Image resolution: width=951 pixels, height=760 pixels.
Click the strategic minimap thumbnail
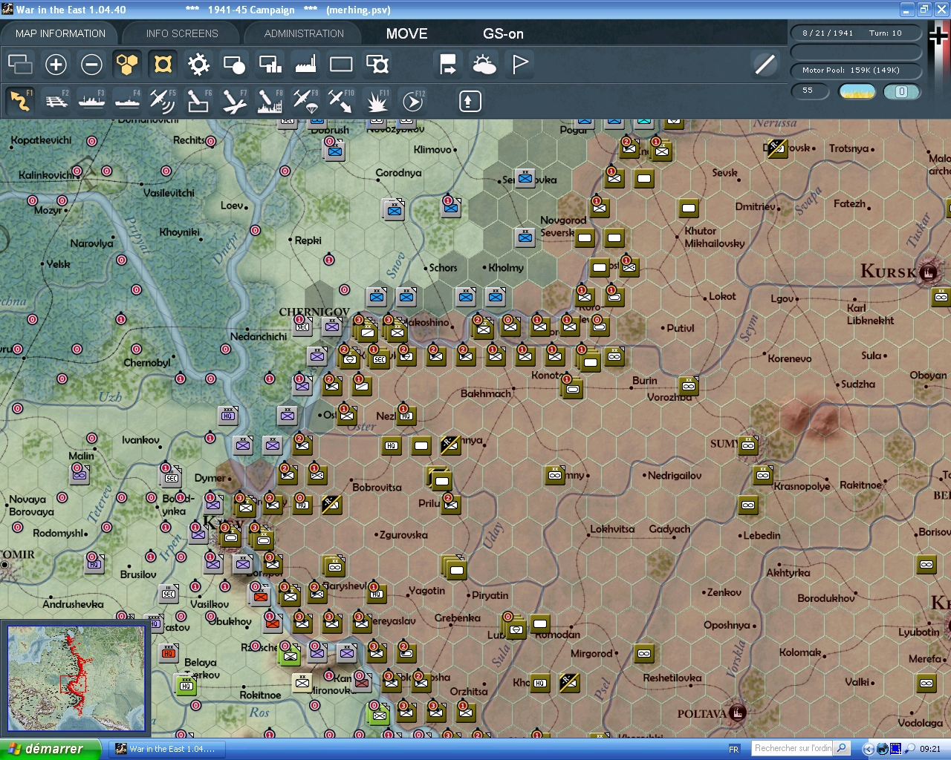76,678
